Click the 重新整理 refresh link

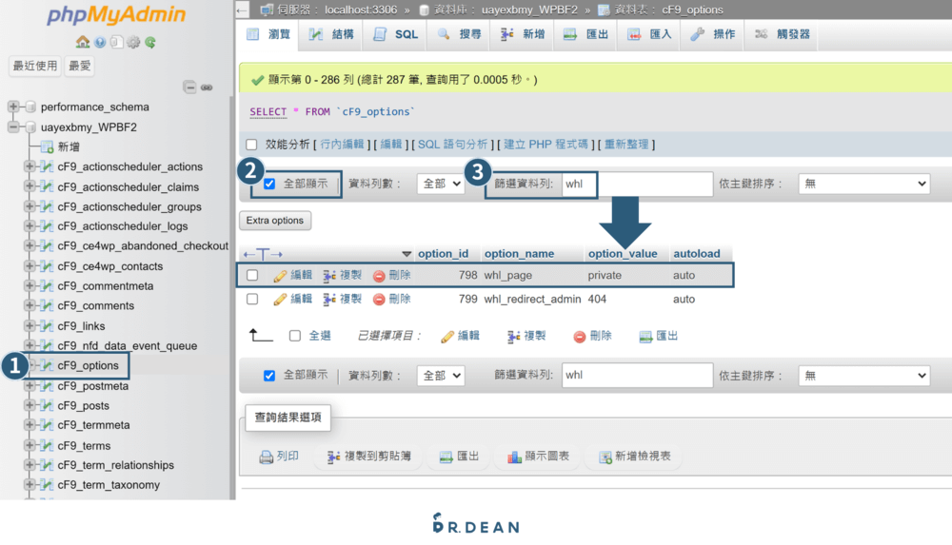click(626, 145)
